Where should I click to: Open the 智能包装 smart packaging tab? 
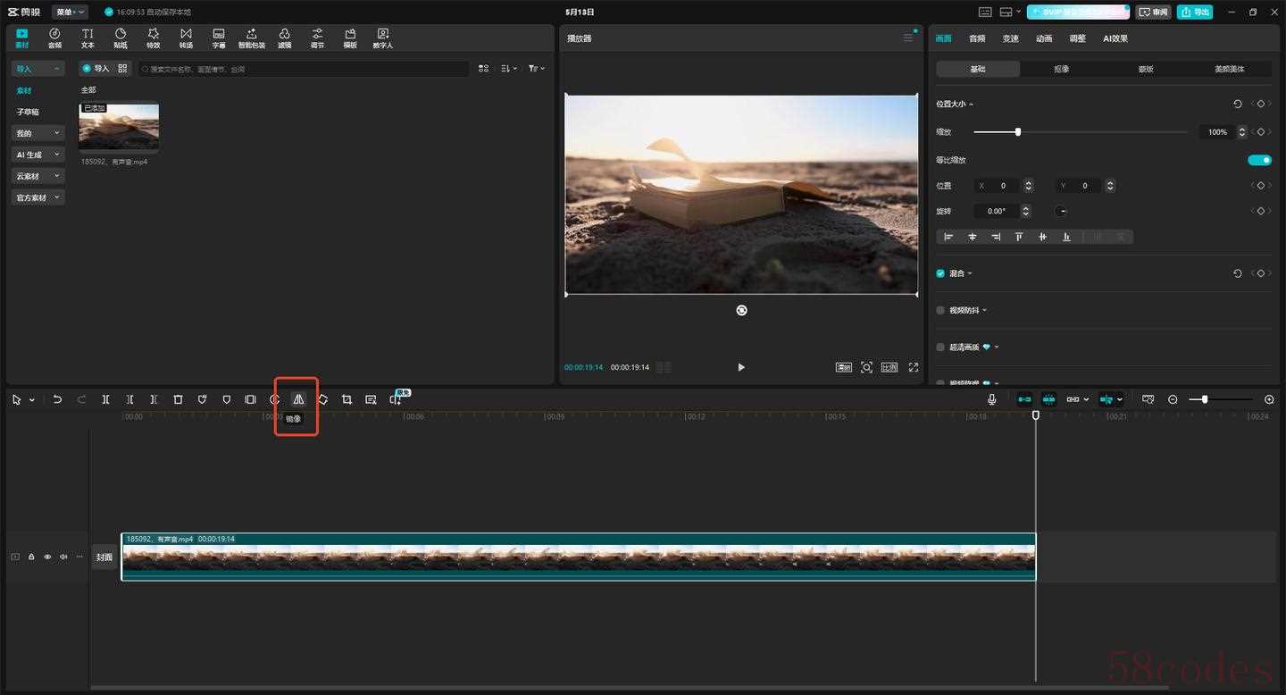pos(252,38)
